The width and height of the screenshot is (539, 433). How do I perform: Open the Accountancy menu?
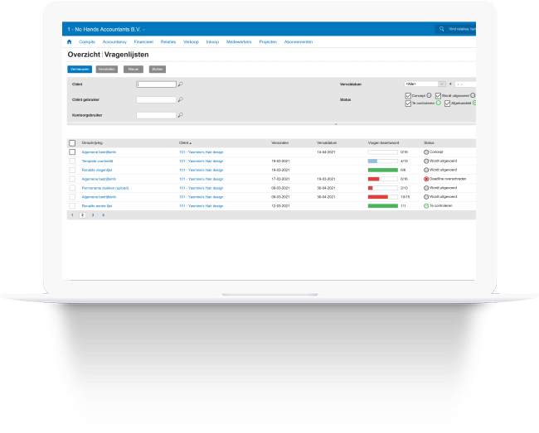pyautogui.click(x=114, y=42)
